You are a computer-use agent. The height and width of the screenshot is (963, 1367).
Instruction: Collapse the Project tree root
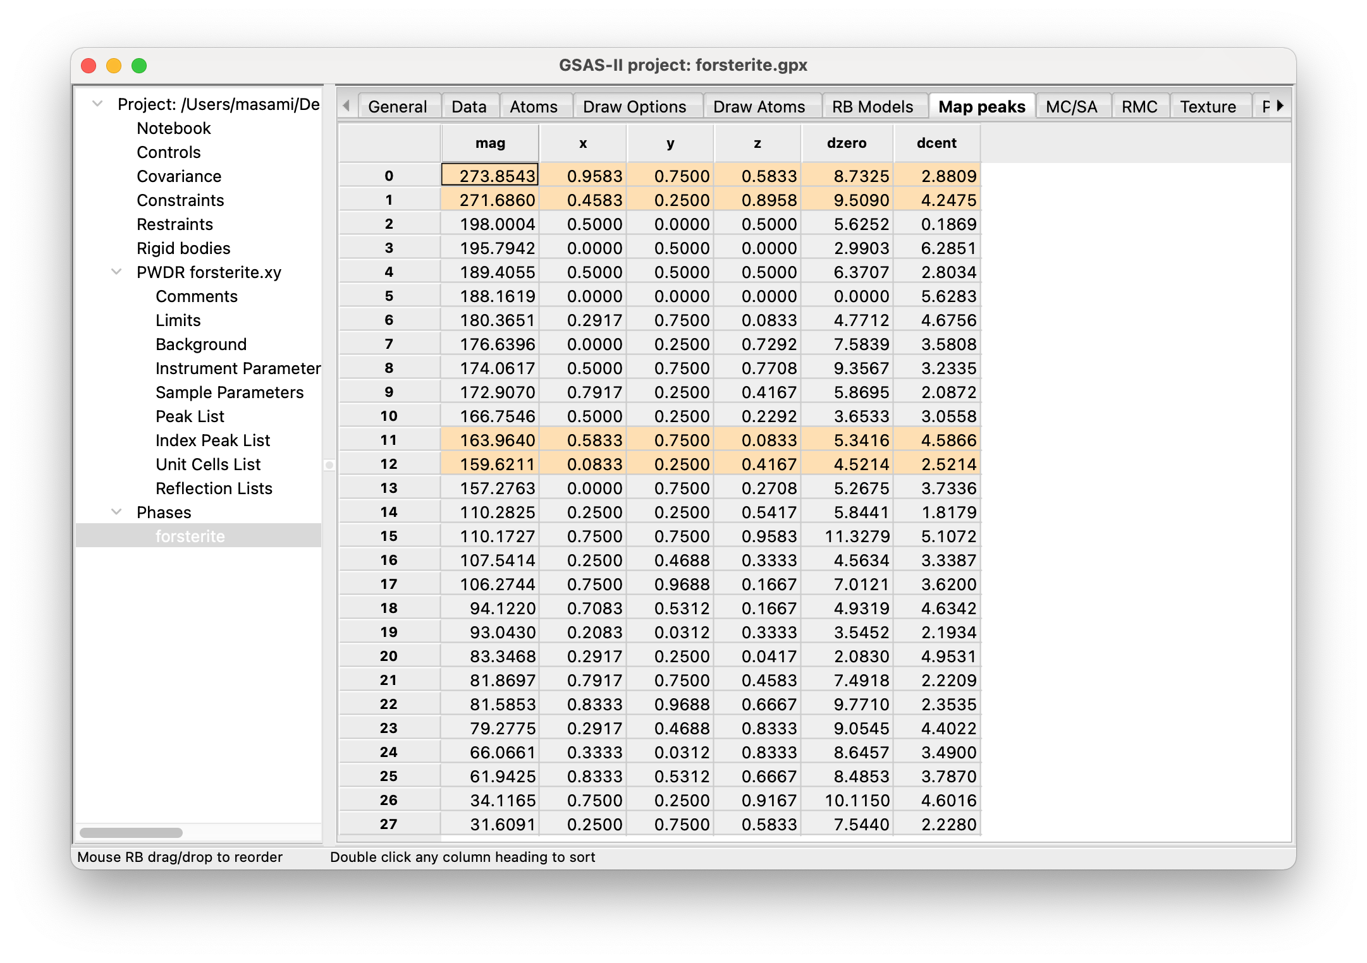(97, 104)
